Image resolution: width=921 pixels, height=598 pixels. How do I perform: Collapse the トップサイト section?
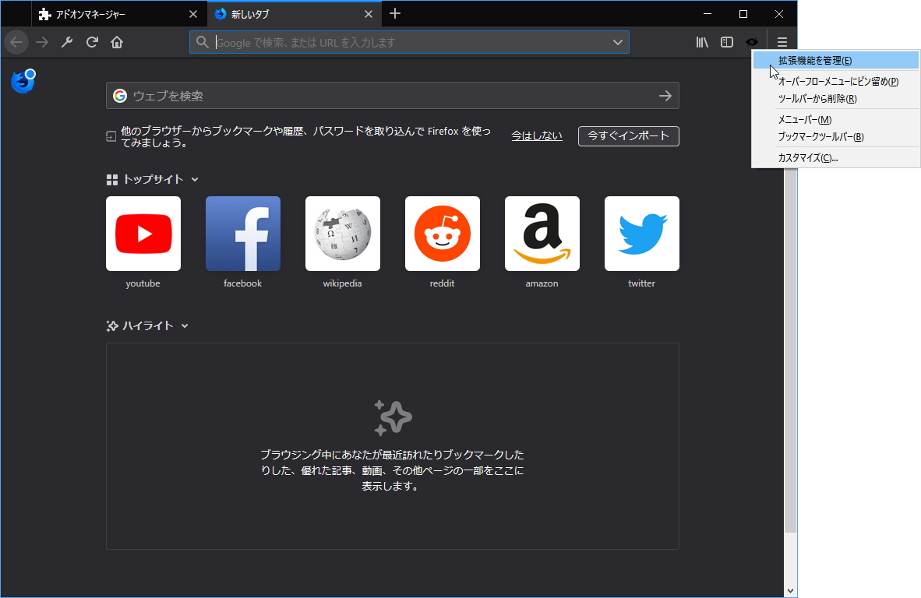pos(195,179)
